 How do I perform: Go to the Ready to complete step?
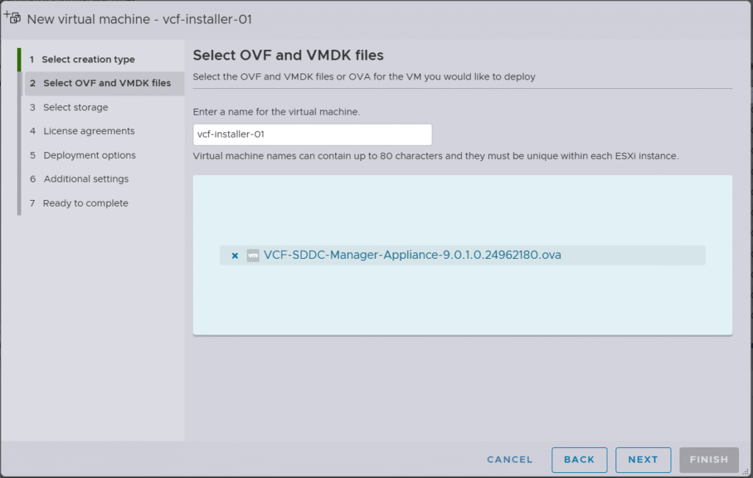coord(85,203)
